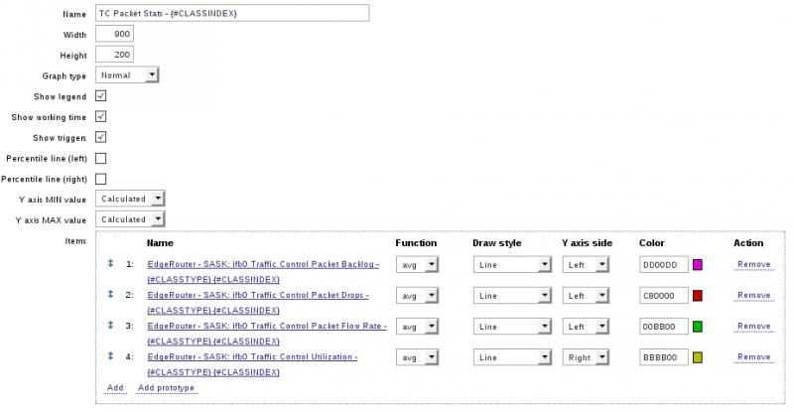Click the drag handle for item 4
The image size is (794, 412).
tap(111, 356)
